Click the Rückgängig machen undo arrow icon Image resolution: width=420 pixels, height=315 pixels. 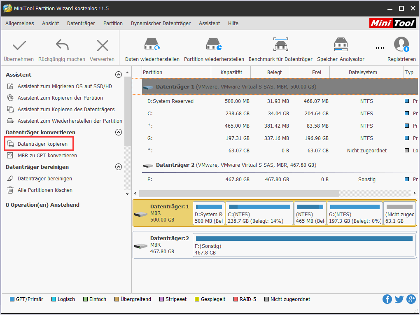tap(62, 45)
